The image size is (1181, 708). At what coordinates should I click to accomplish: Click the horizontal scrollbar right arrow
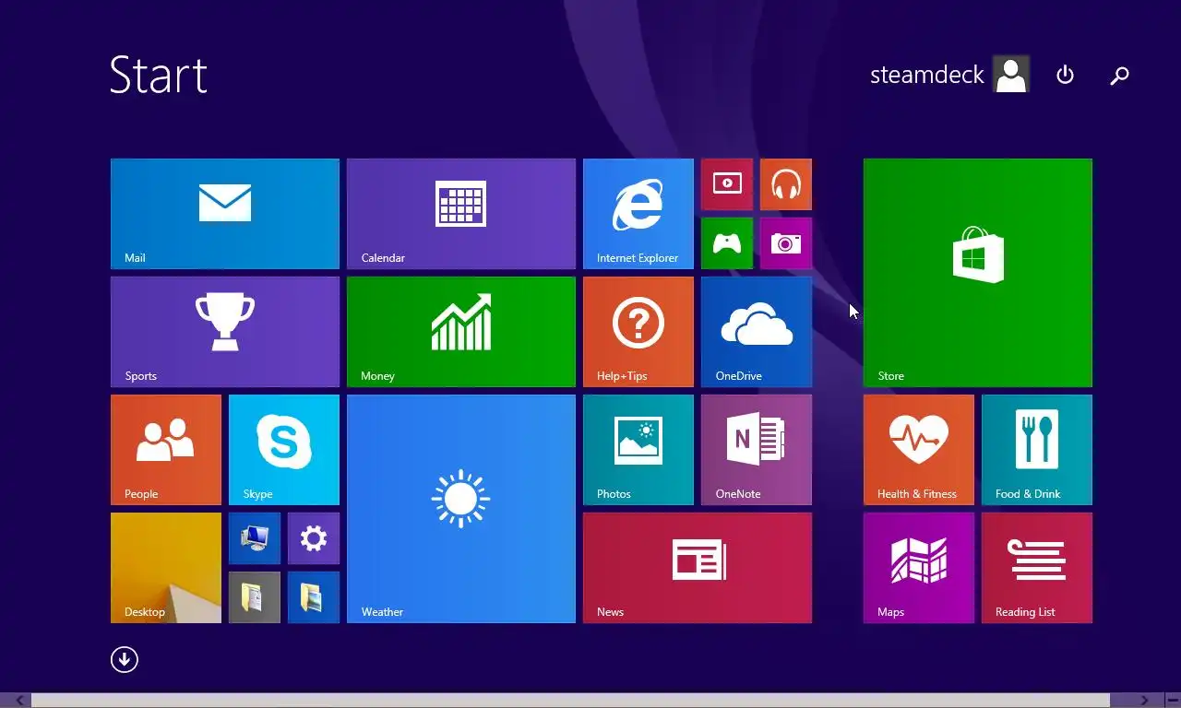(x=1144, y=701)
